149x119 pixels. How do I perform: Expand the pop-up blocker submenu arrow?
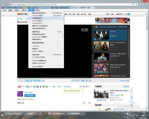point(62,34)
